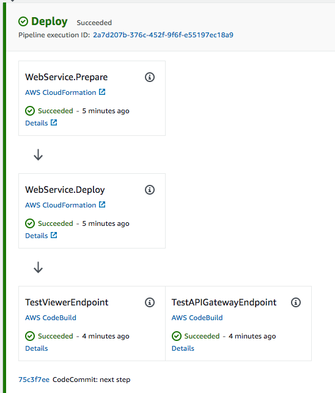View Details for TestAPIGatewayEndpoint build
335x393 pixels.
183,348
